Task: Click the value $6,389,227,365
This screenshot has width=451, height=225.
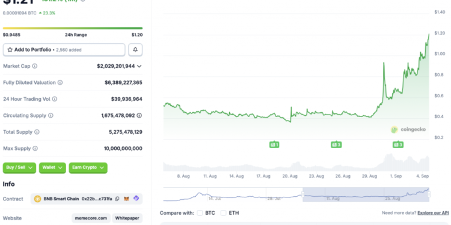Action: click(x=123, y=83)
